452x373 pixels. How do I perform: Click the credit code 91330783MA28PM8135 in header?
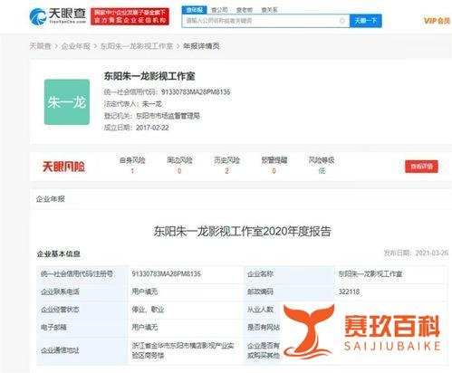click(x=196, y=92)
